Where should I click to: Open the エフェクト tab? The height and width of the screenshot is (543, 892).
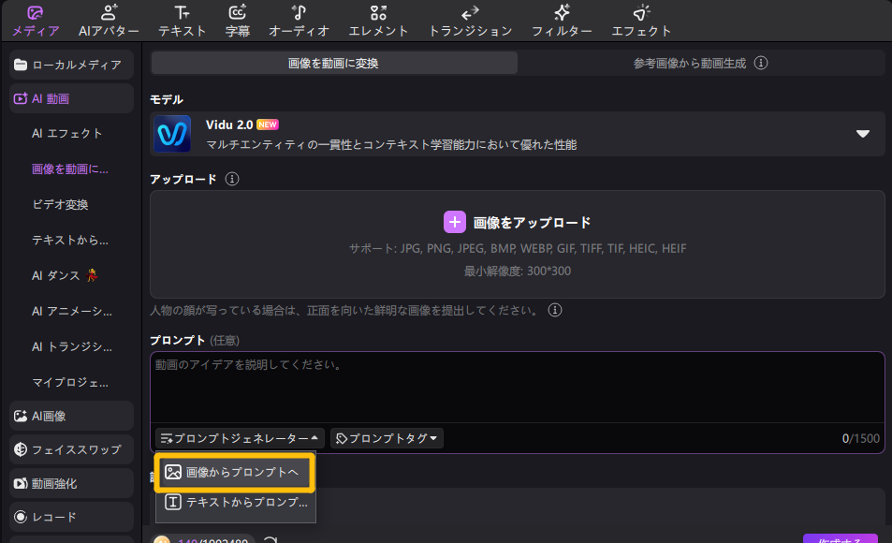641,21
